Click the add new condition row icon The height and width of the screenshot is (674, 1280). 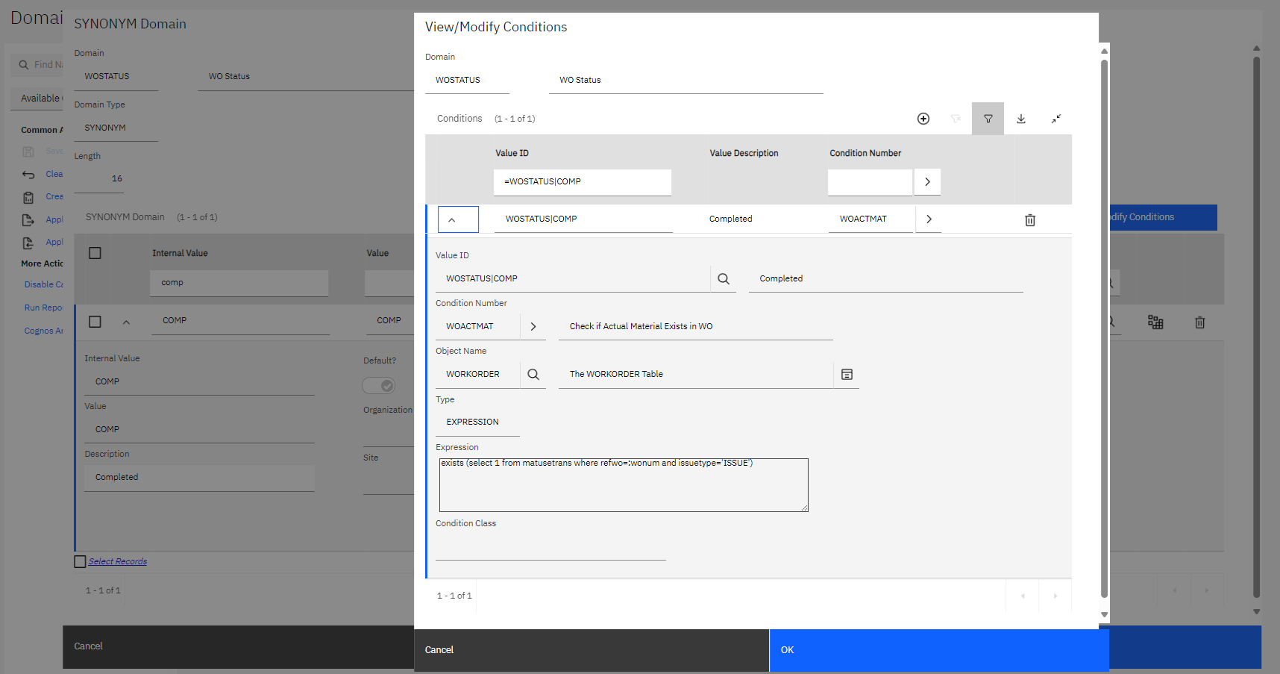pos(923,119)
